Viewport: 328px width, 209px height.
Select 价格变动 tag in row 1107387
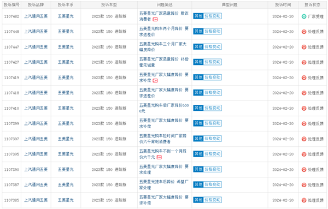(213, 184)
